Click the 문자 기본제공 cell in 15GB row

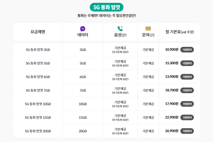[148, 117]
